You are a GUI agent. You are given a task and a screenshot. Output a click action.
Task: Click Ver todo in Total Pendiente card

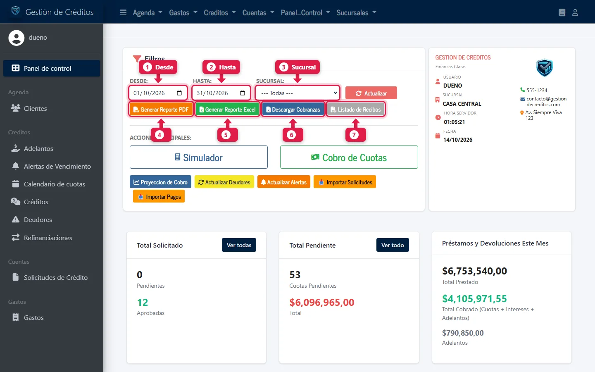click(x=393, y=245)
